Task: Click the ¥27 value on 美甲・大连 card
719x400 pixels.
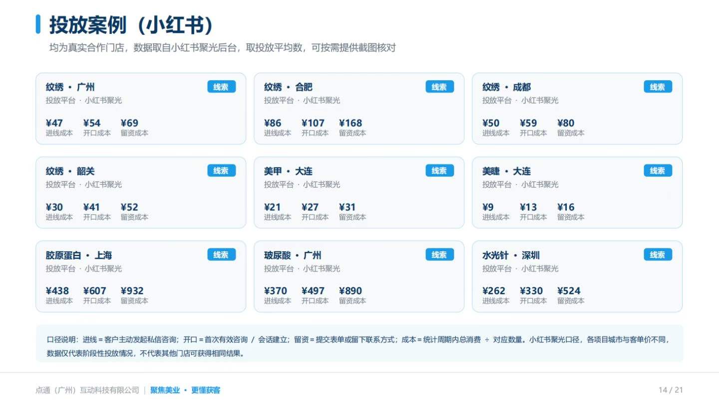Action: 310,207
